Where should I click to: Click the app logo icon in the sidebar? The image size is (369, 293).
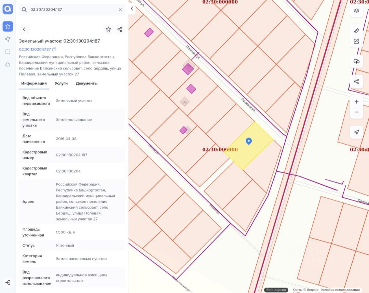[8, 9]
